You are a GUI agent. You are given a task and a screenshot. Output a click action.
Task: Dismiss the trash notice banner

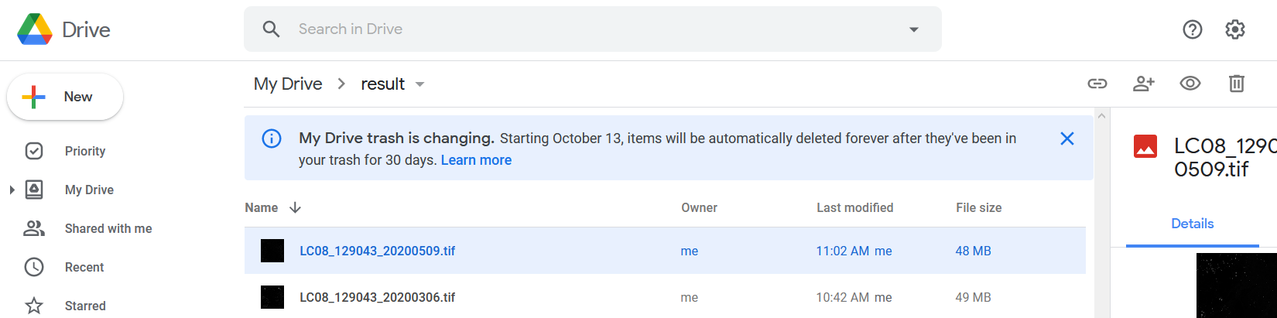pos(1066,138)
